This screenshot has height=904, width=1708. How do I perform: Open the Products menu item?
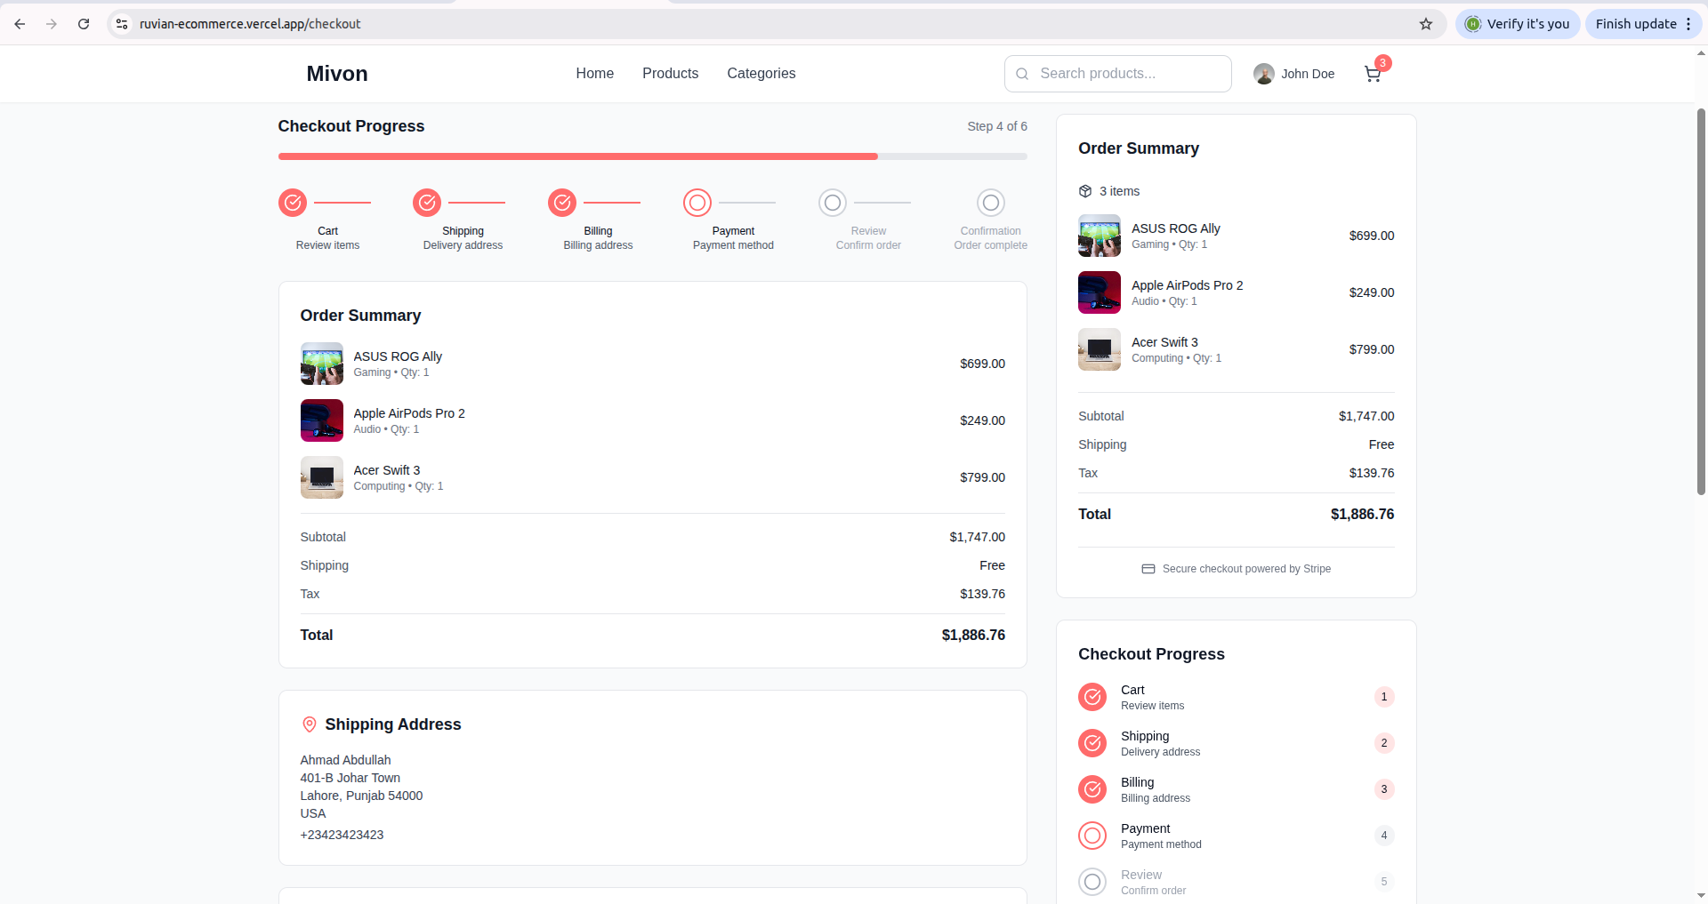coord(671,74)
